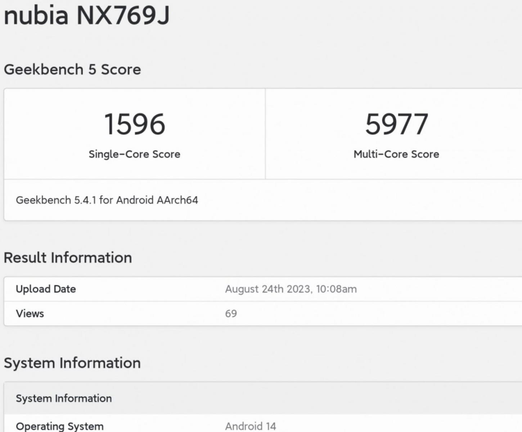522x432 pixels.
Task: Click the Single-Core Score label
Action: pos(134,154)
